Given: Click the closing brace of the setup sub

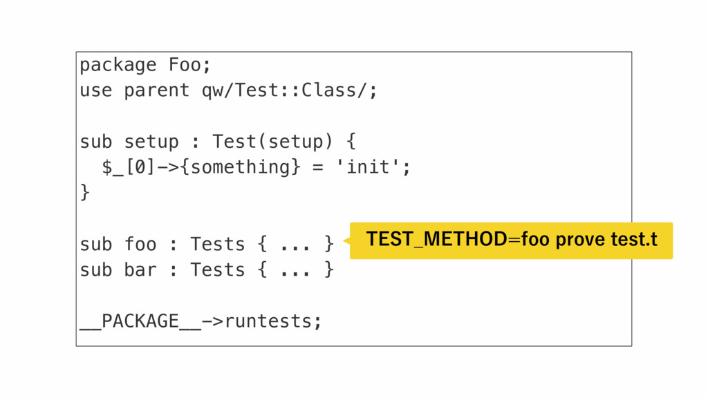Looking at the screenshot, I should (x=85, y=193).
